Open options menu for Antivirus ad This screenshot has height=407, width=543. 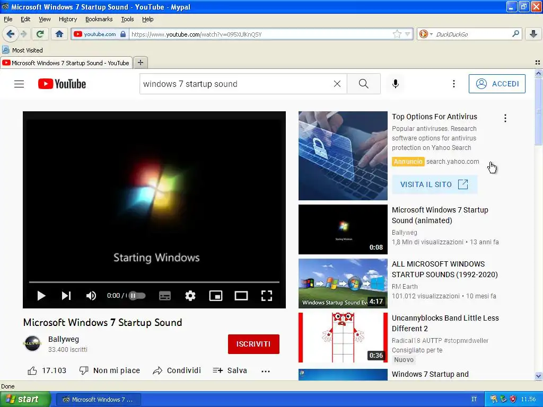tap(505, 118)
